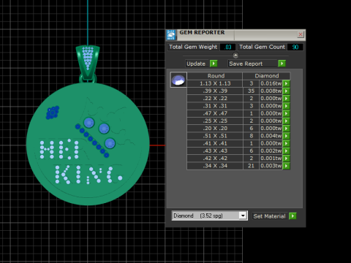Click the 0.001tw weight cell
Image resolution: width=351 pixels, height=263 pixels.
click(x=271, y=159)
